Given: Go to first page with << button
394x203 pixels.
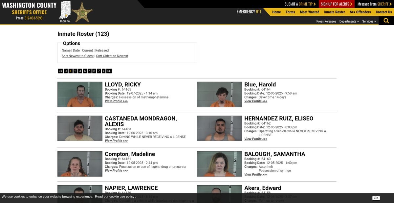Looking at the screenshot, I should pyautogui.click(x=60, y=71).
